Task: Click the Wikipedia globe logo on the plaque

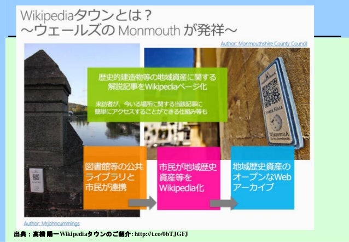Action: tap(276, 122)
